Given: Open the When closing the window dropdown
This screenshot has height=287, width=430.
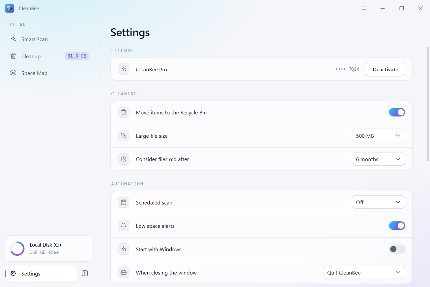Looking at the screenshot, I should 364,273.
